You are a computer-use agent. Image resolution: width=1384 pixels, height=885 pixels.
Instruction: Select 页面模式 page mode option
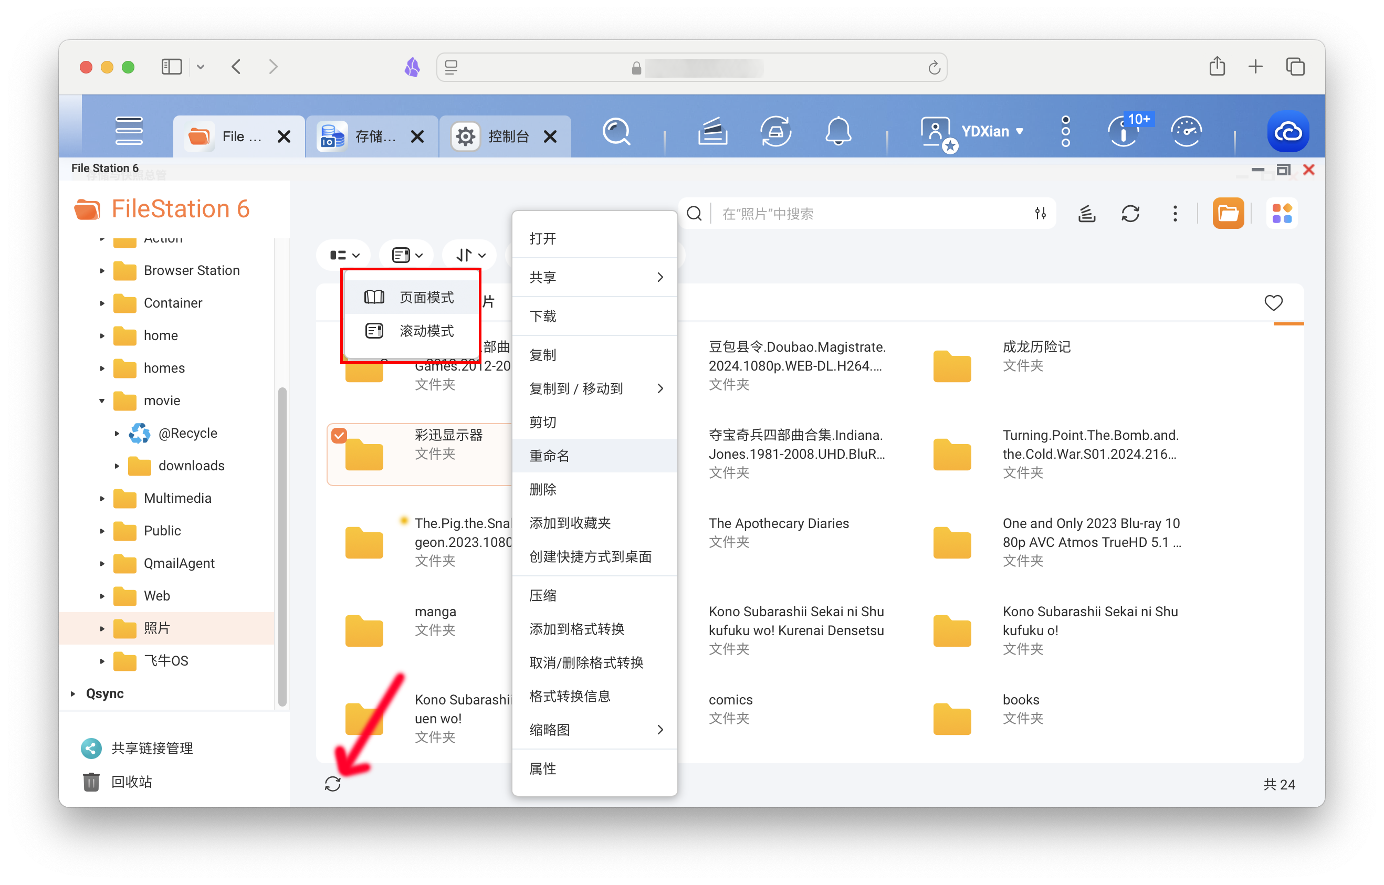point(412,297)
